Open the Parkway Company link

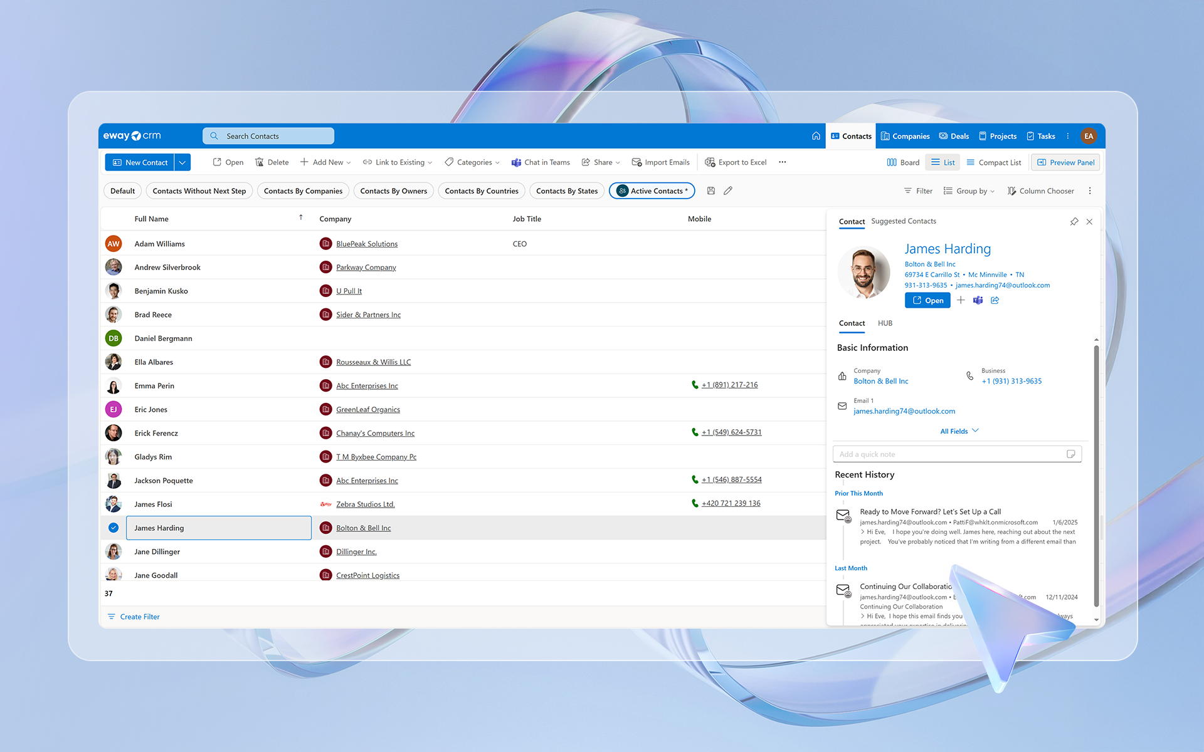tap(366, 268)
